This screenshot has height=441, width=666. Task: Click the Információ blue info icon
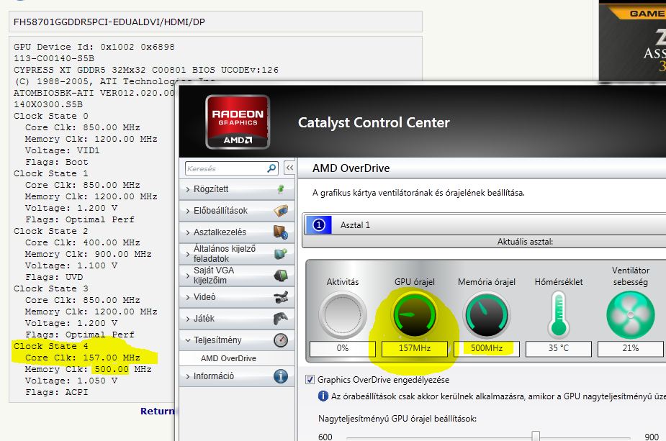point(281,376)
